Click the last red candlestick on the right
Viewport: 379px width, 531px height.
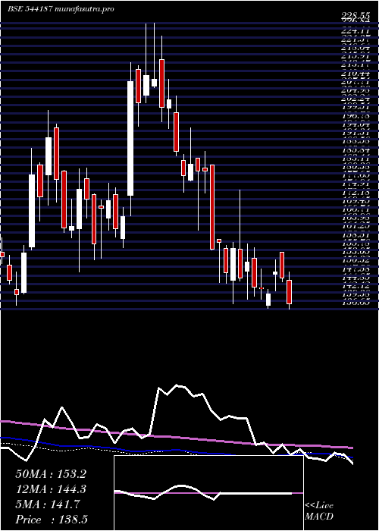pos(289,291)
